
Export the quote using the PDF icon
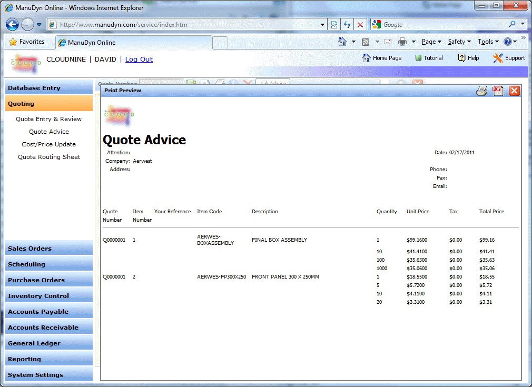pyautogui.click(x=498, y=91)
